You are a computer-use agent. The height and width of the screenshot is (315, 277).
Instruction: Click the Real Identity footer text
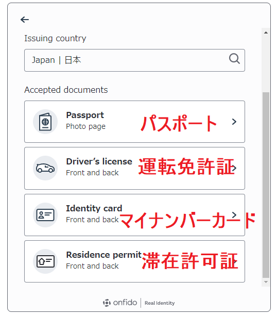[160, 303]
